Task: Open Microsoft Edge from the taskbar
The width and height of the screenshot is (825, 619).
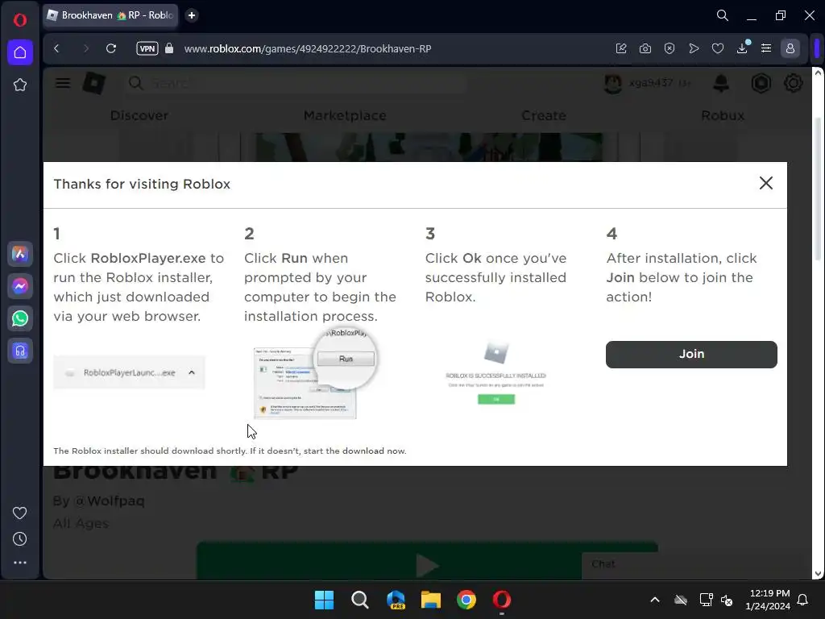Action: tap(396, 600)
